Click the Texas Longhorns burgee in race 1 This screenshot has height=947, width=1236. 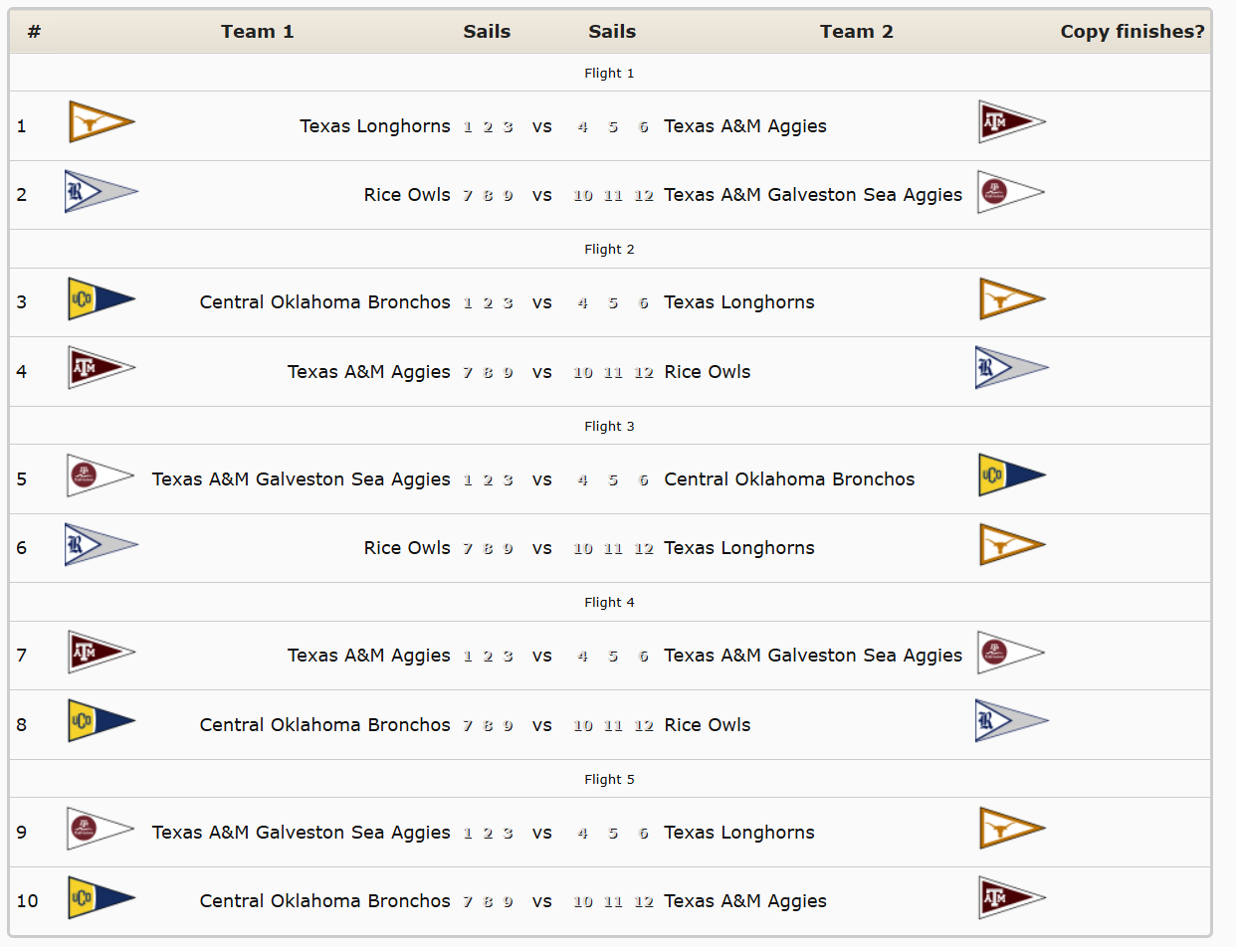coord(101,123)
